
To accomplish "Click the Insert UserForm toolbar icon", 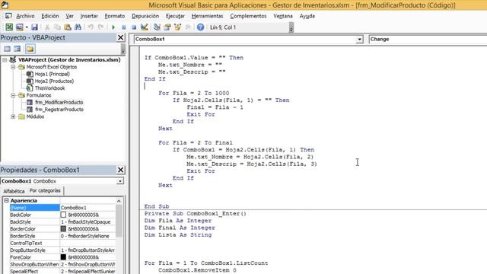I will [x=20, y=27].
